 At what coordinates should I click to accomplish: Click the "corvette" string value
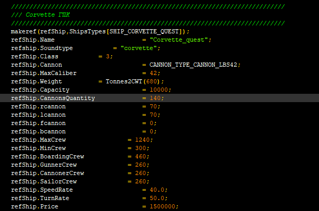139,48
